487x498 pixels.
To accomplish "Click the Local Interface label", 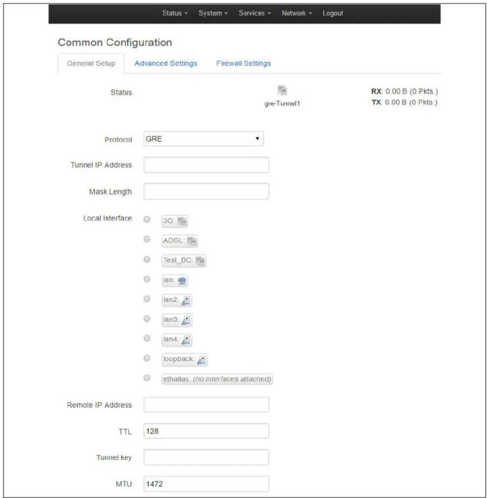I will coord(107,218).
